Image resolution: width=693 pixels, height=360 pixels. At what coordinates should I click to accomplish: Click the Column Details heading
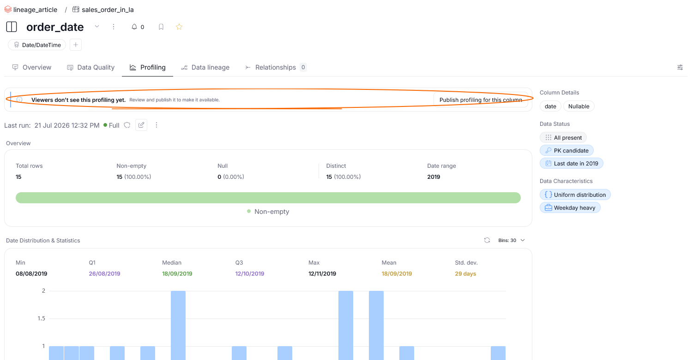(560, 93)
